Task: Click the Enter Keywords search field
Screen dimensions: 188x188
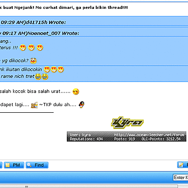Action: (x=181, y=178)
